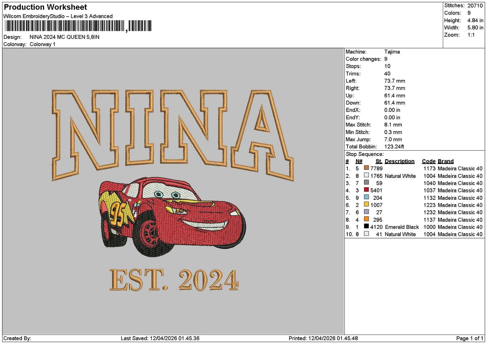Click the St. column header
Viewport: 487px width, 344px height.
[379, 161]
